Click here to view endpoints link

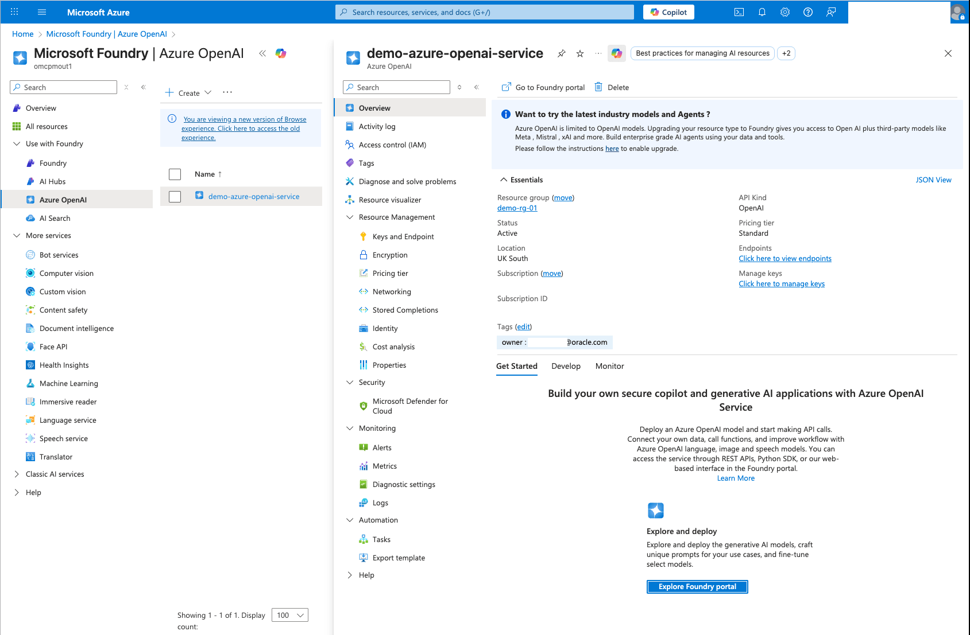[785, 259]
